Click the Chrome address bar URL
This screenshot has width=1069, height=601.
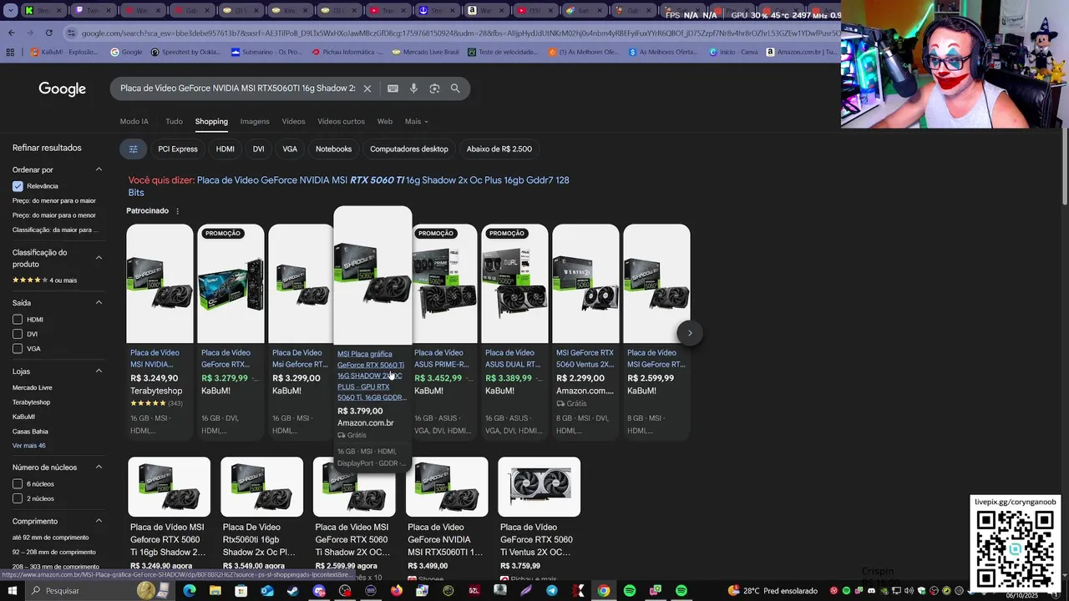[x=459, y=33]
